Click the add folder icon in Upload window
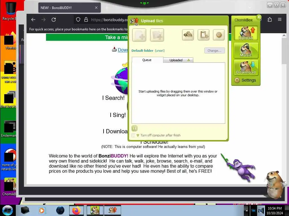This screenshot has height=216, width=289. coord(157,35)
